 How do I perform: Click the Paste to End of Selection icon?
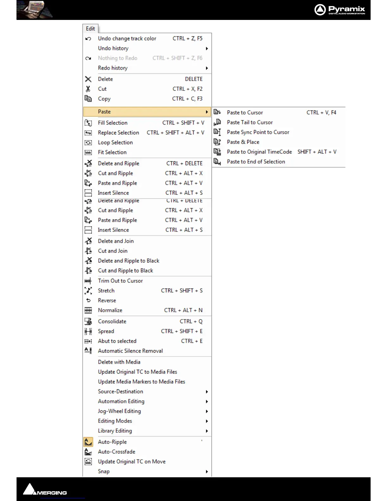217,162
